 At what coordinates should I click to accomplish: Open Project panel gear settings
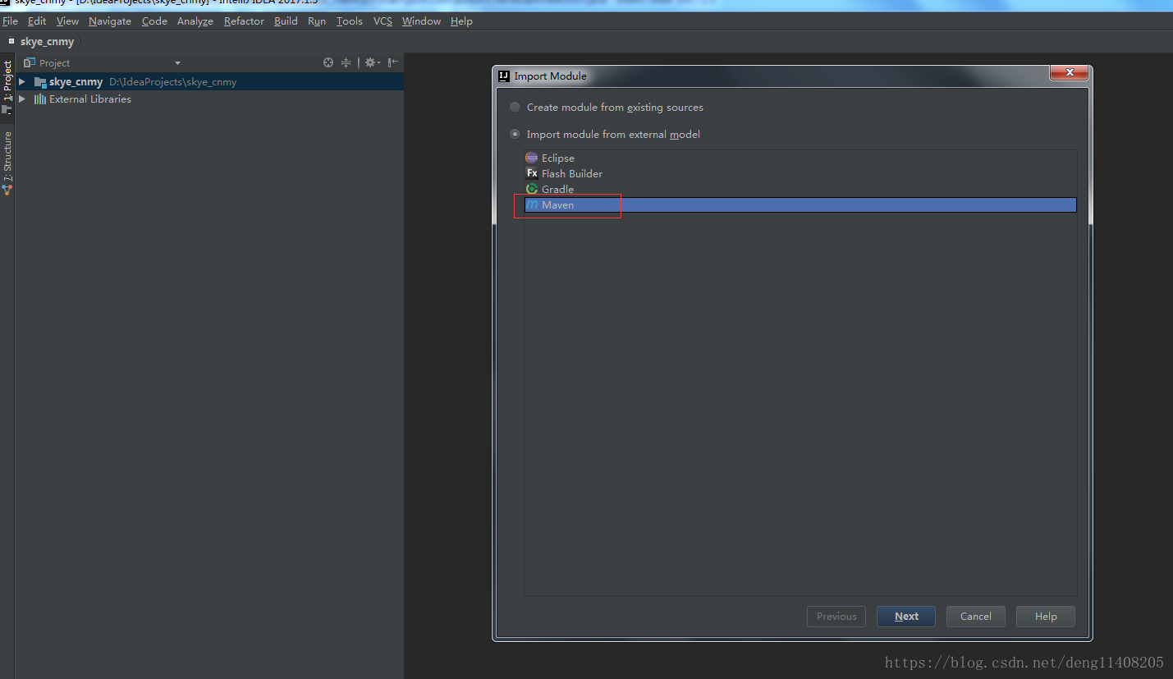(372, 62)
